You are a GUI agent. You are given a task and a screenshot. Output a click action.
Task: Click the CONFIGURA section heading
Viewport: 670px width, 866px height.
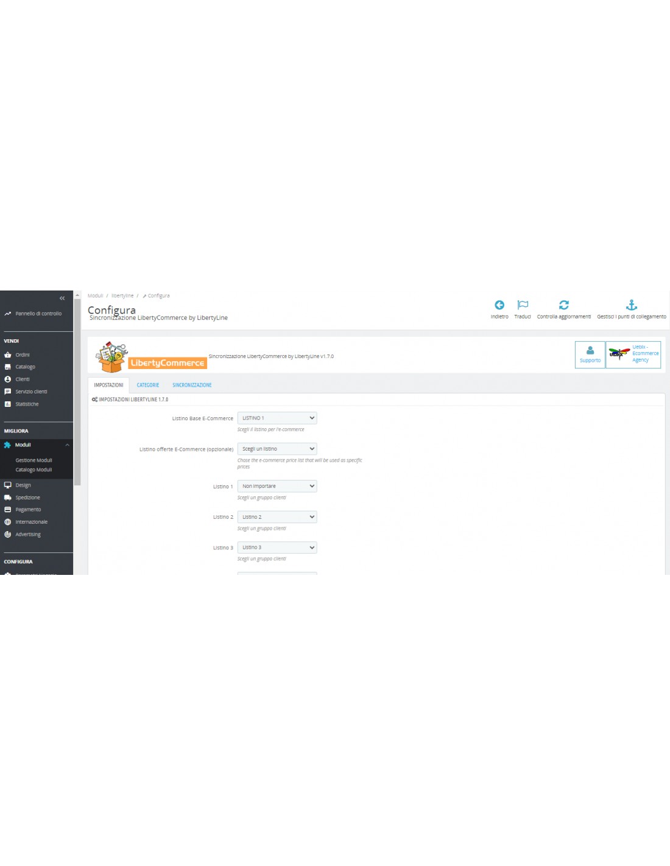[x=18, y=562]
